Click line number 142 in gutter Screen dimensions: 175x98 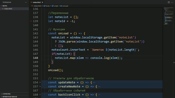pos(36,33)
